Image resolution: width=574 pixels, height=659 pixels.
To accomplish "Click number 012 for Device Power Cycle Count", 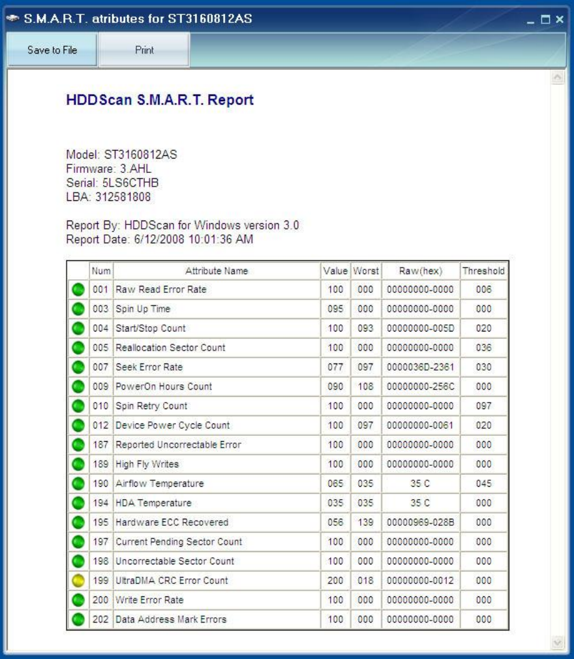I will [x=100, y=425].
